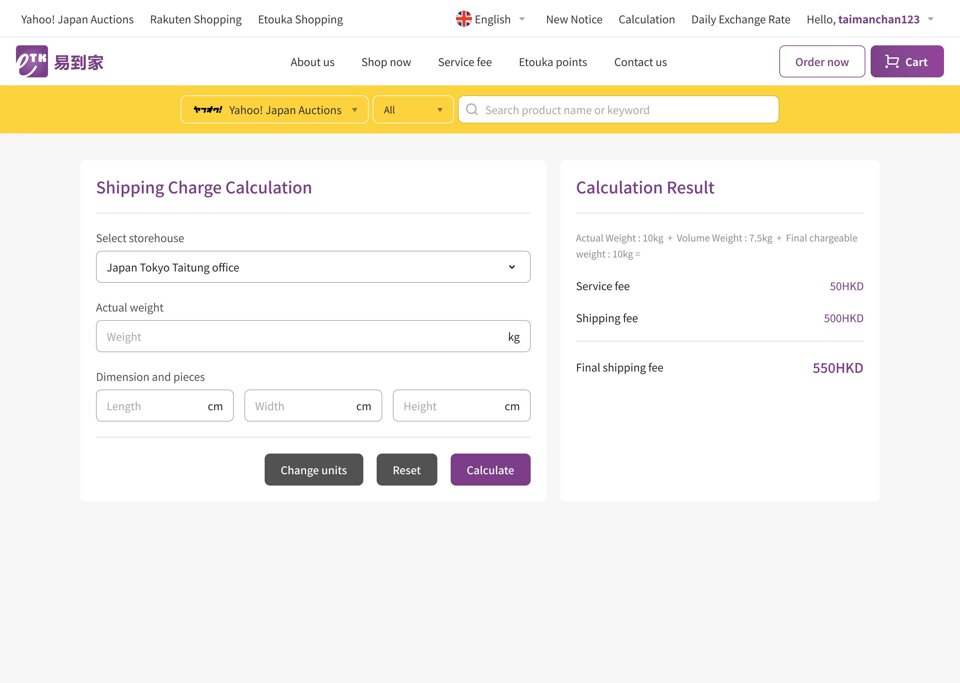Open the Service fee menu item
Screen dimensions: 960x683
pyautogui.click(x=464, y=62)
